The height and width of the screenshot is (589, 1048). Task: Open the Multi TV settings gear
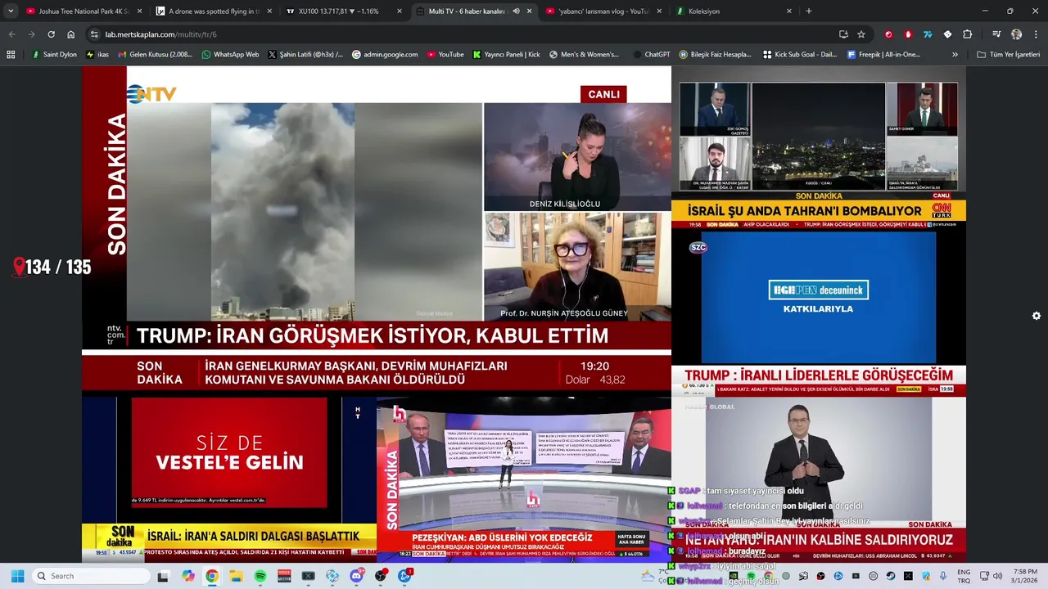[1037, 316]
